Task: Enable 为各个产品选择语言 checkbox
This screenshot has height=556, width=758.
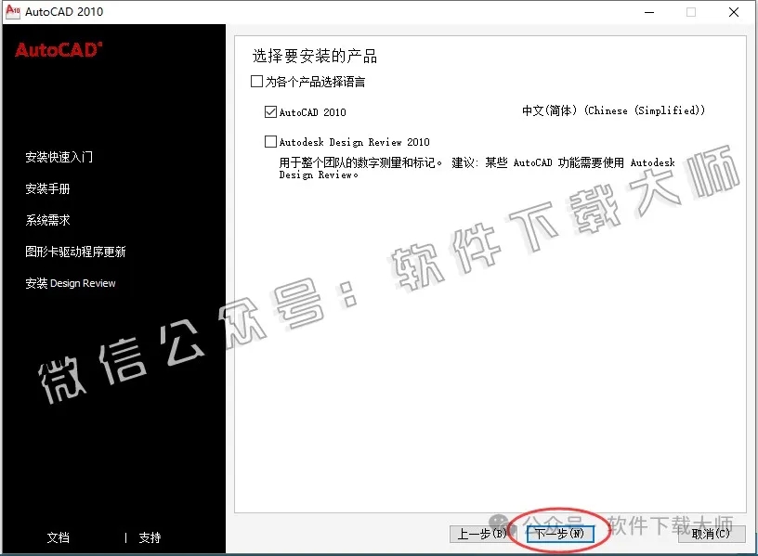Action: 256,82
